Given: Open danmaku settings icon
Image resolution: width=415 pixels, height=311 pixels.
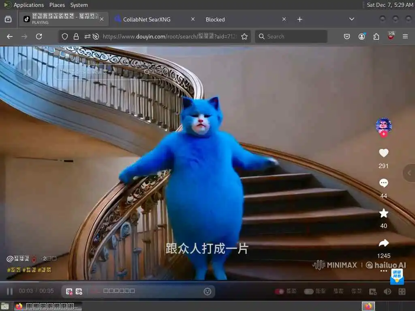Looking at the screenshot, I should (x=79, y=292).
